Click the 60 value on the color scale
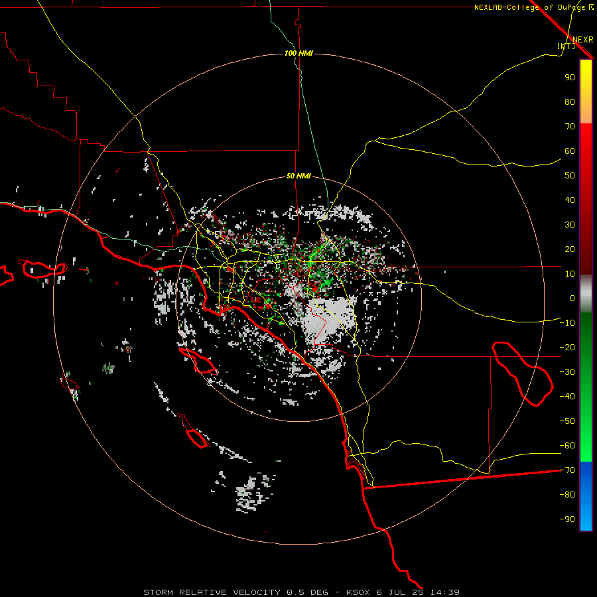 pos(570,151)
